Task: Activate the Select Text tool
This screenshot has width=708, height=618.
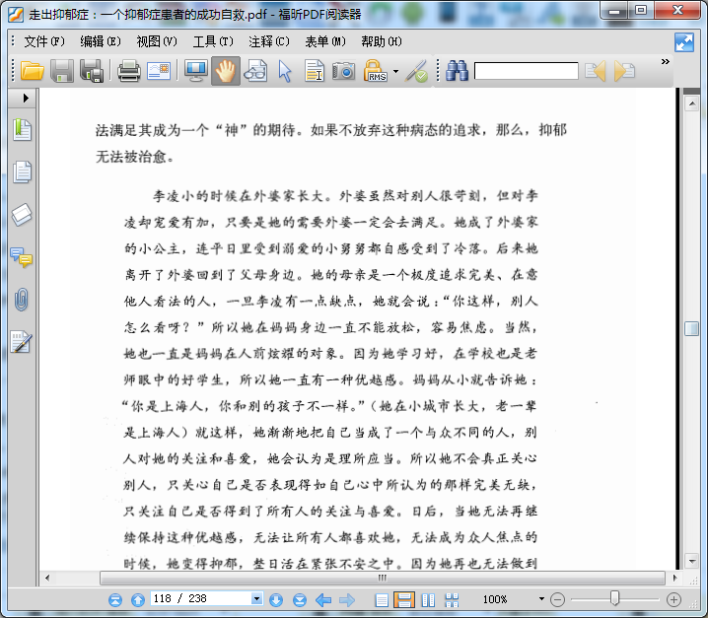Action: (x=315, y=71)
